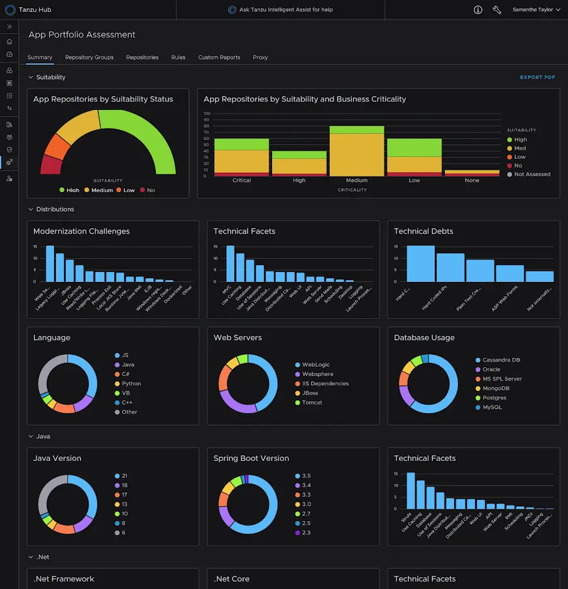The width and height of the screenshot is (568, 589).
Task: Expand the sidebar with double-chevron icon
Action: coord(9,27)
